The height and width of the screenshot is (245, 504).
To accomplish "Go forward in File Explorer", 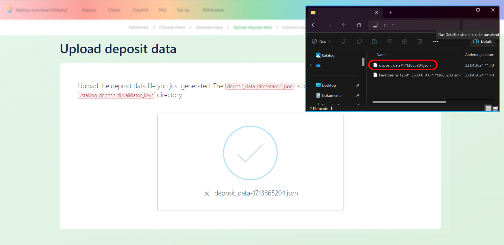I will pyautogui.click(x=329, y=25).
